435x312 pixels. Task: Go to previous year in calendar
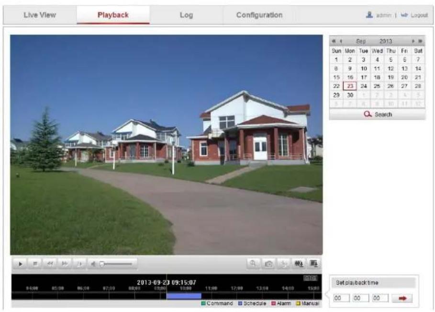[334, 41]
